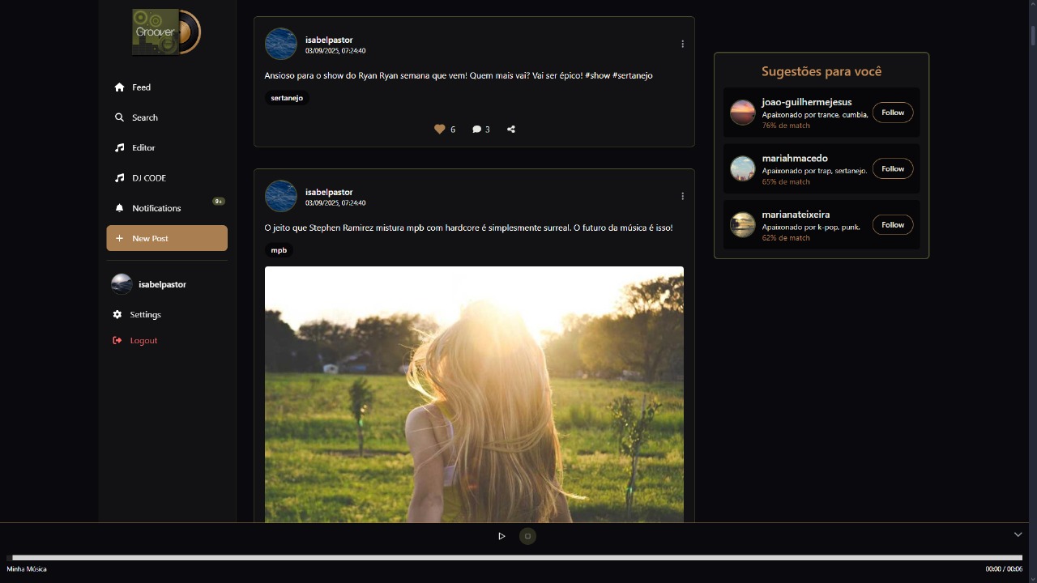Click the Logout icon in the sidebar

(117, 340)
